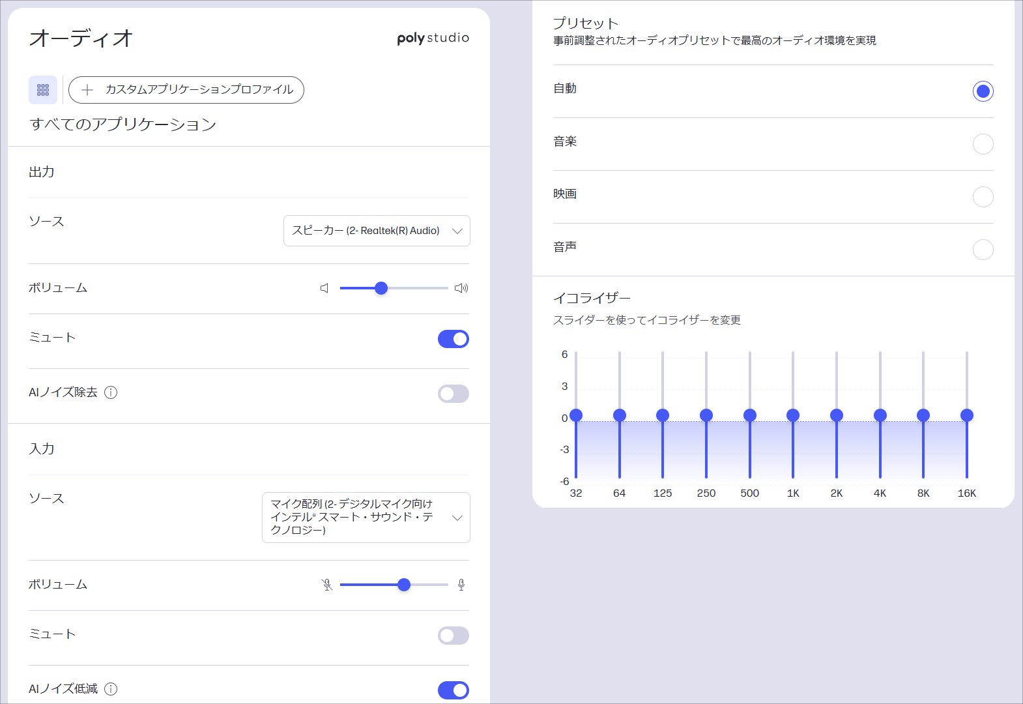The image size is (1023, 704).
Task: Disable the AIノイズ低減 toggle
Action: [x=453, y=690]
